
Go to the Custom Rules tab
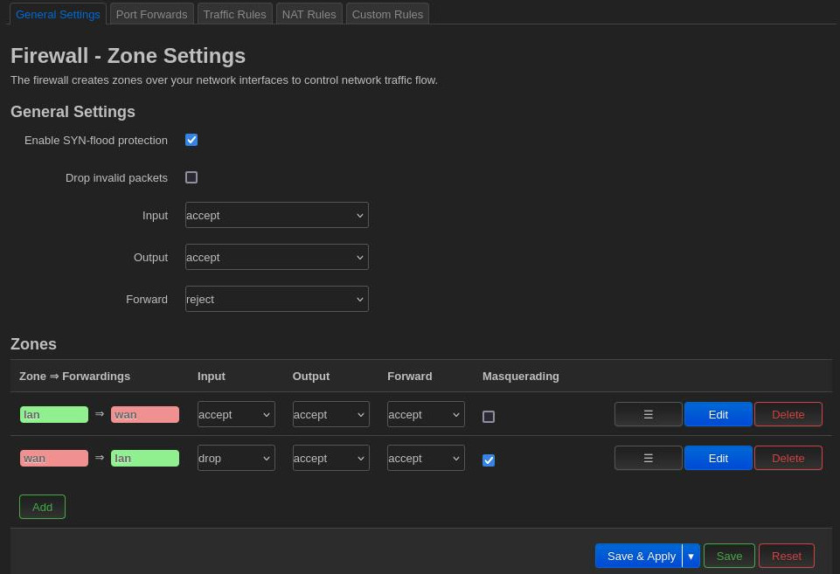click(x=387, y=14)
